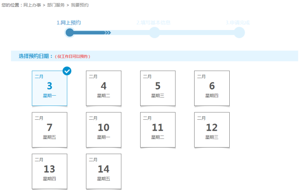Open 网上办事 breadcrumb link
This screenshot has width=300, height=190.
(33, 5)
